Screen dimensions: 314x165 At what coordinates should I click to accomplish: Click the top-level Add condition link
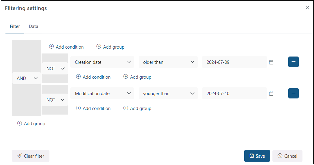click(x=66, y=47)
